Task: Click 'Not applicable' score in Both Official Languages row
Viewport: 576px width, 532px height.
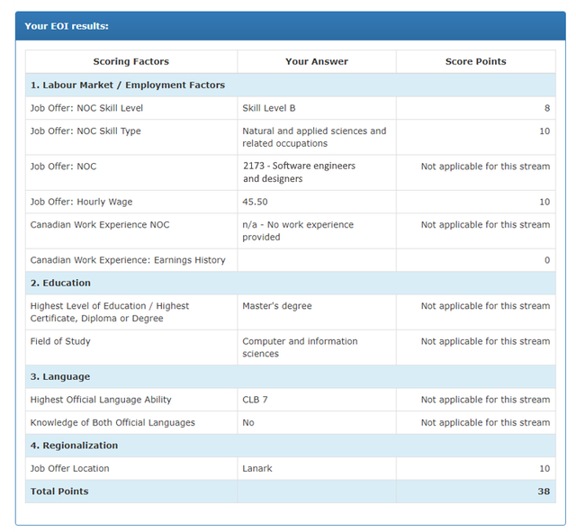Action: [485, 422]
